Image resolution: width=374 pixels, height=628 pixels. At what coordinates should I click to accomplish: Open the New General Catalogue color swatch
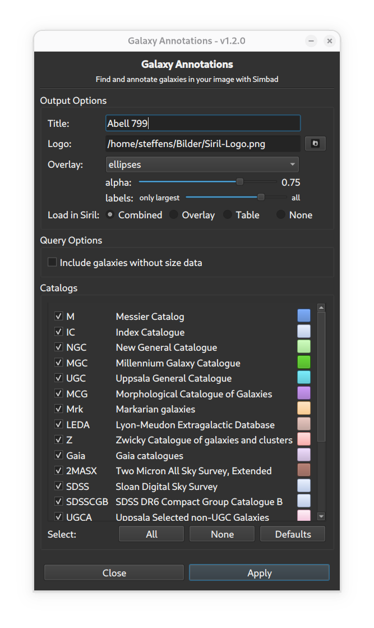[x=304, y=346]
